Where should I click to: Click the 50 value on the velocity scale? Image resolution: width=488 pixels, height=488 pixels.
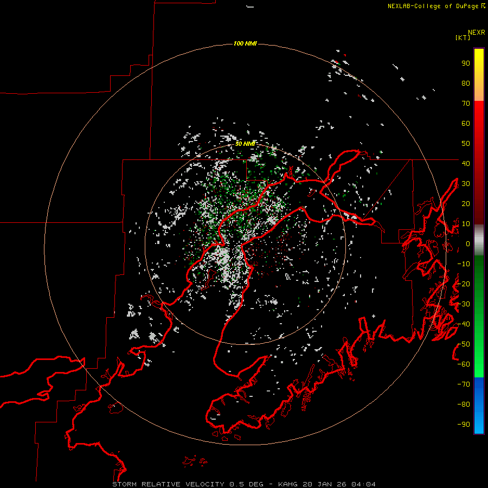[466, 144]
